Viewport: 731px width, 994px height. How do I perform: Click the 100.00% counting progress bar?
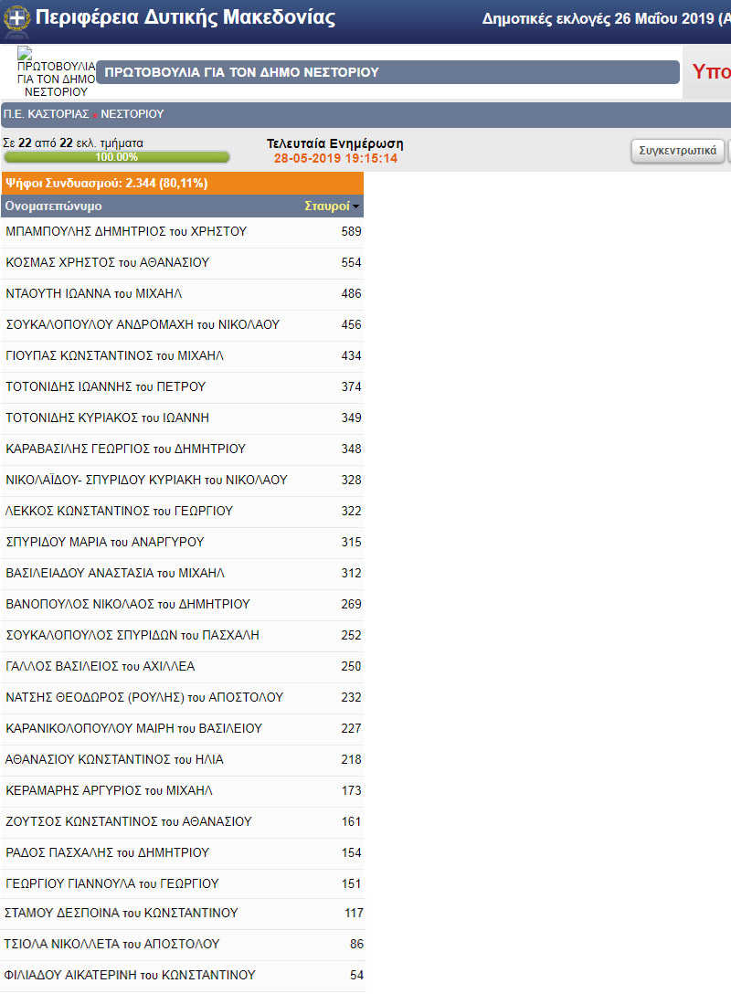coord(116,157)
